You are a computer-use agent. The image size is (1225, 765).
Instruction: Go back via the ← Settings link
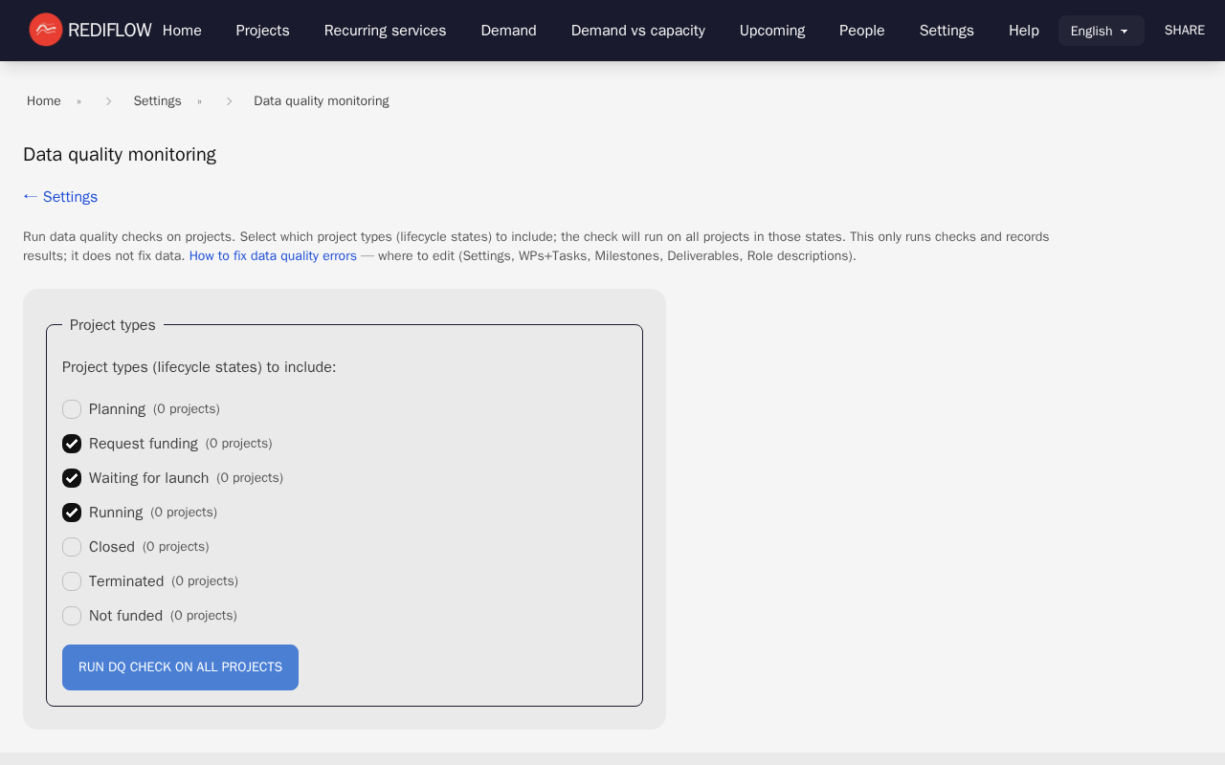pyautogui.click(x=60, y=197)
